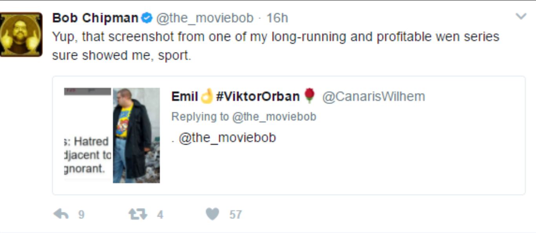Image resolution: width=536 pixels, height=233 pixels.
Task: Click the reply count 9
Action: pyautogui.click(x=81, y=215)
